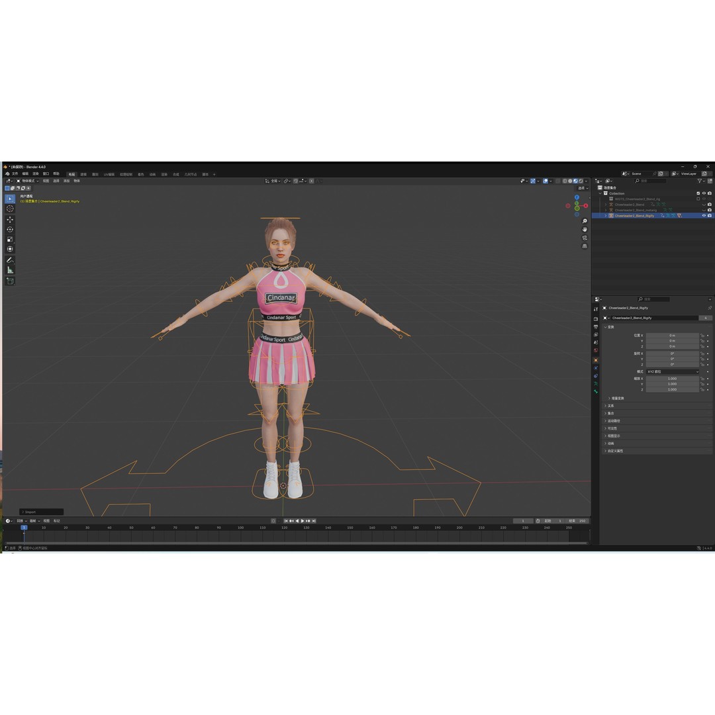
Task: Open the Object Constraints properties tab
Action: point(596,376)
